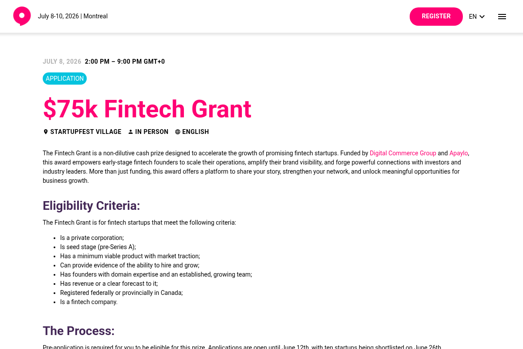Click the July 8-10, 2026 Montreal header text
Image resolution: width=523 pixels, height=349 pixels.
coord(73,16)
